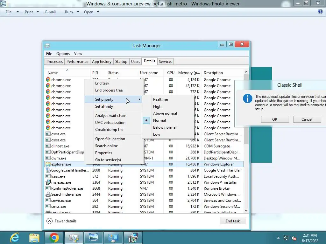The width and height of the screenshot is (326, 244).
Task: Click the Task Manager title bar icon
Action: (47, 45)
